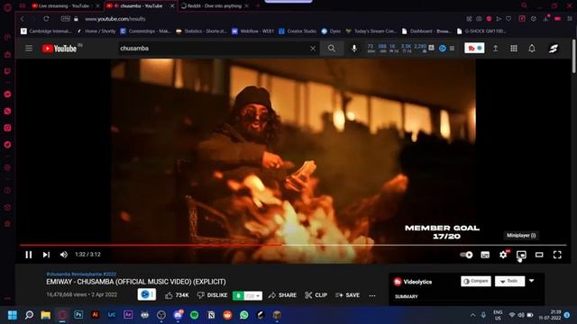Open the Contentdrips bookmark
This screenshot has height=324, width=577.
coord(145,31)
